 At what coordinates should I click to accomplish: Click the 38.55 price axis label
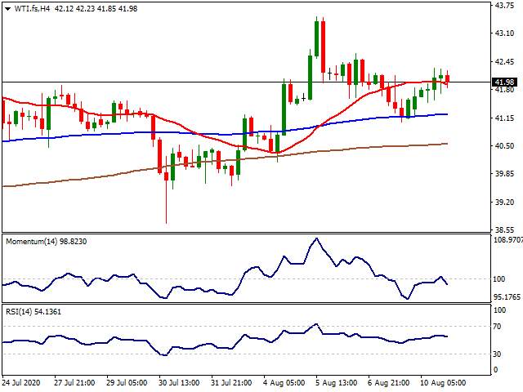(504, 230)
